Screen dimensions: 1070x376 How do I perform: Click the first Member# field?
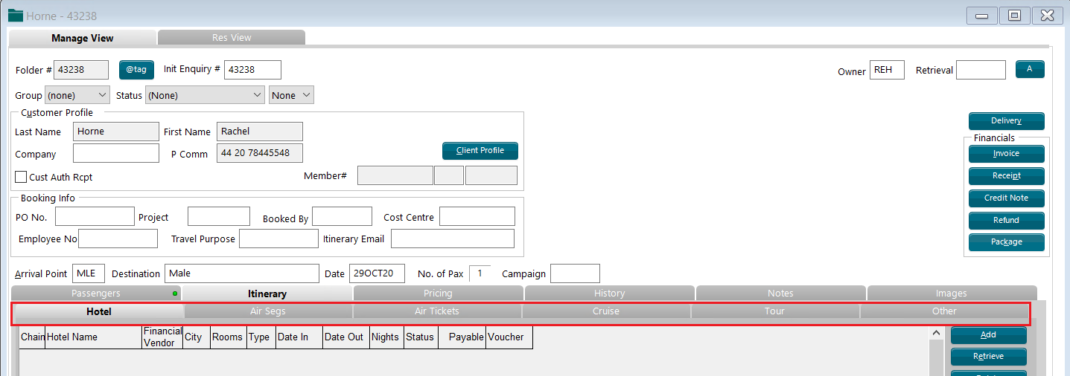(395, 175)
